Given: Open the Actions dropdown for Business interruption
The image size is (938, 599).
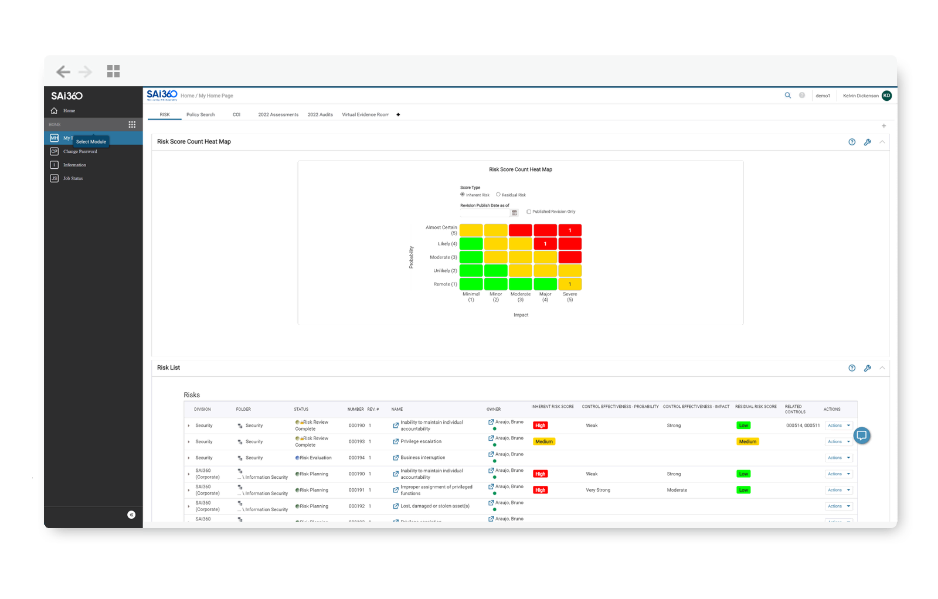Looking at the screenshot, I should [x=838, y=458].
